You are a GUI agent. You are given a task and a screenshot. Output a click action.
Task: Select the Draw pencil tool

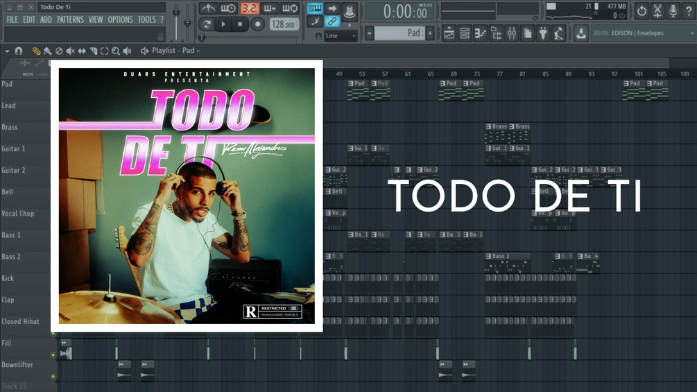click(x=37, y=51)
